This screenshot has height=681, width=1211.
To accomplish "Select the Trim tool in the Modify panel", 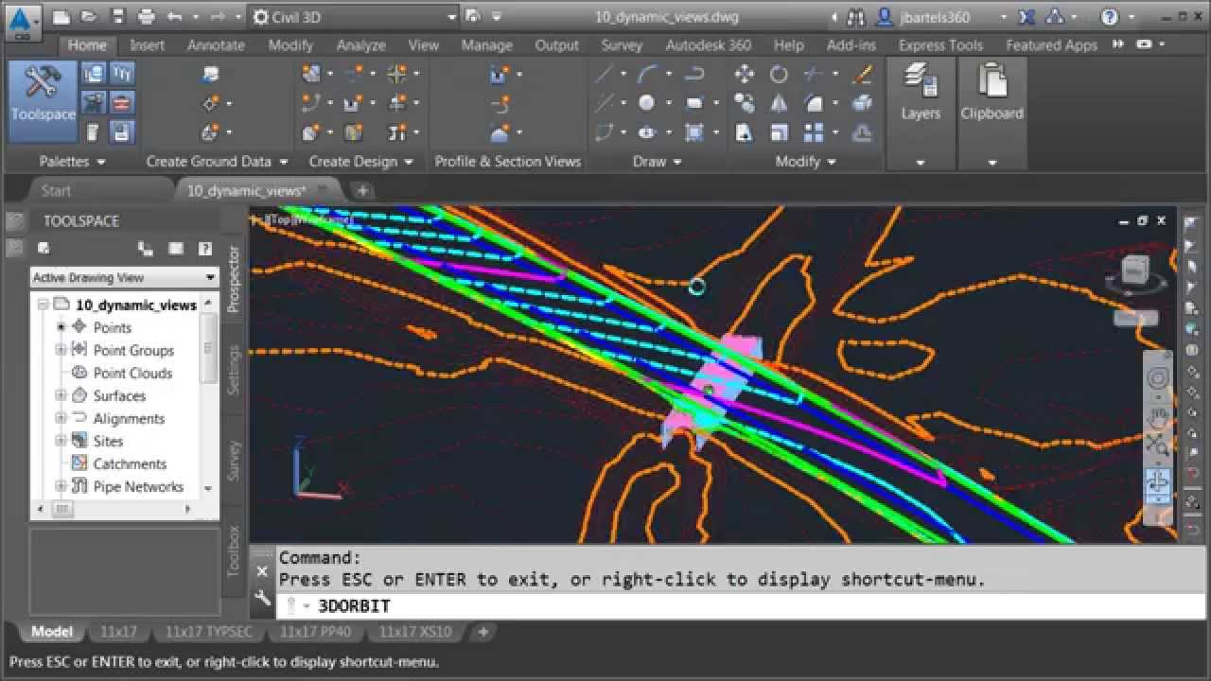I will [x=813, y=74].
